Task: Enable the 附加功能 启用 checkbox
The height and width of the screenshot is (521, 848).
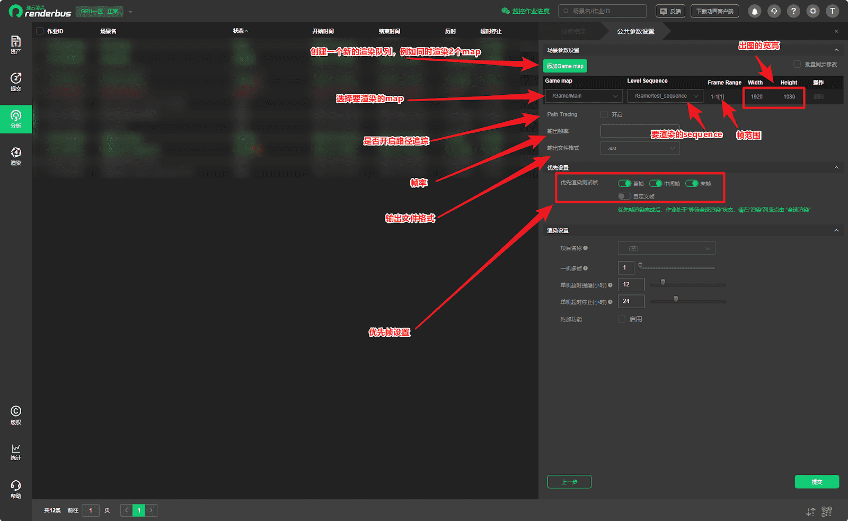Action: coord(622,319)
